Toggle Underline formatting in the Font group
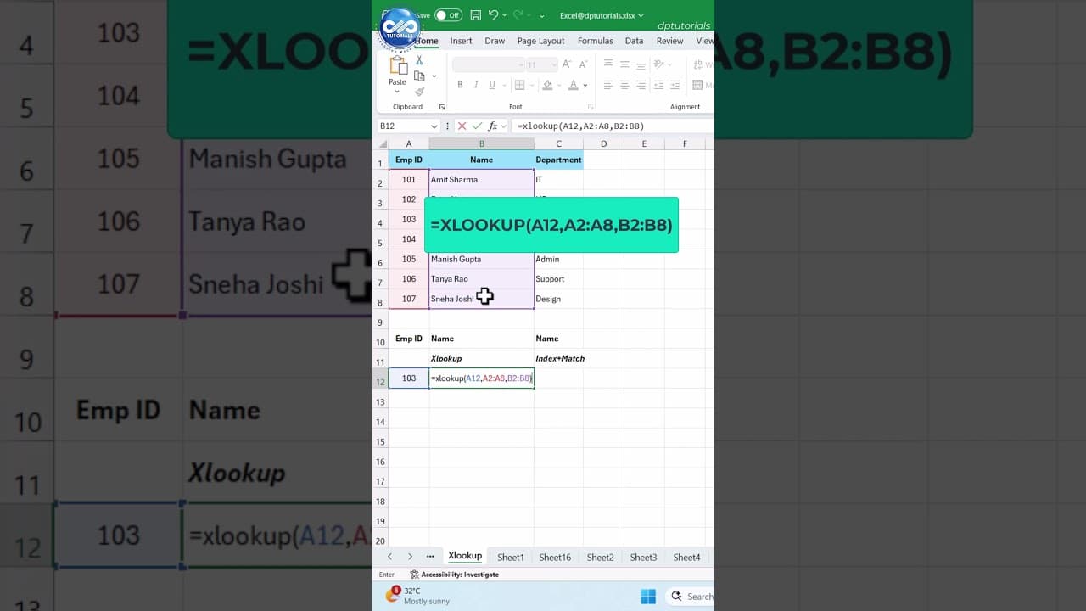This screenshot has height=611, width=1086. coord(492,85)
